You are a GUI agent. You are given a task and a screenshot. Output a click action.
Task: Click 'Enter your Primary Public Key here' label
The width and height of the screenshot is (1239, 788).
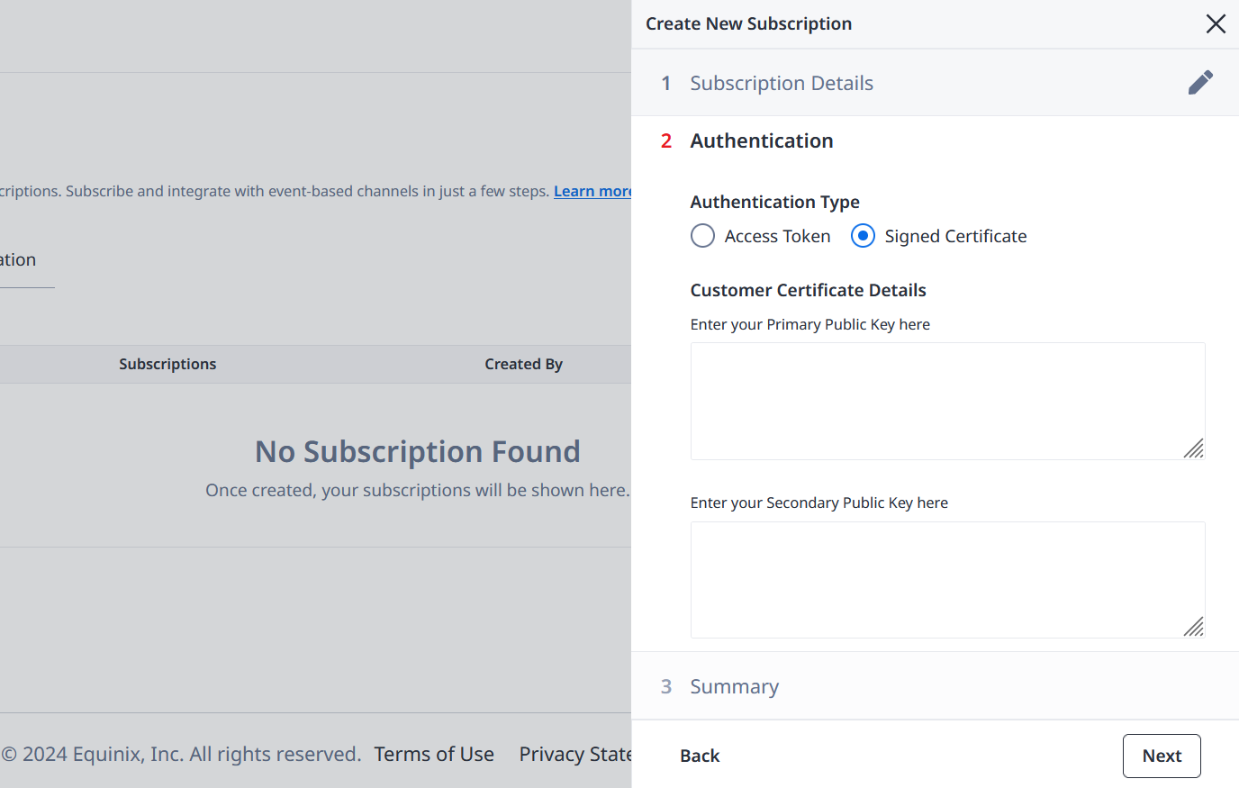tap(809, 324)
